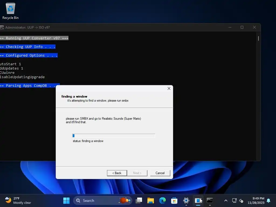
Task: Click the Back button in wizard
Action: pos(117,173)
